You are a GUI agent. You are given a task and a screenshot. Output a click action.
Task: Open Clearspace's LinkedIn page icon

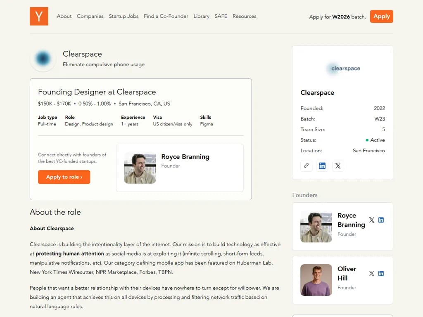(x=322, y=166)
